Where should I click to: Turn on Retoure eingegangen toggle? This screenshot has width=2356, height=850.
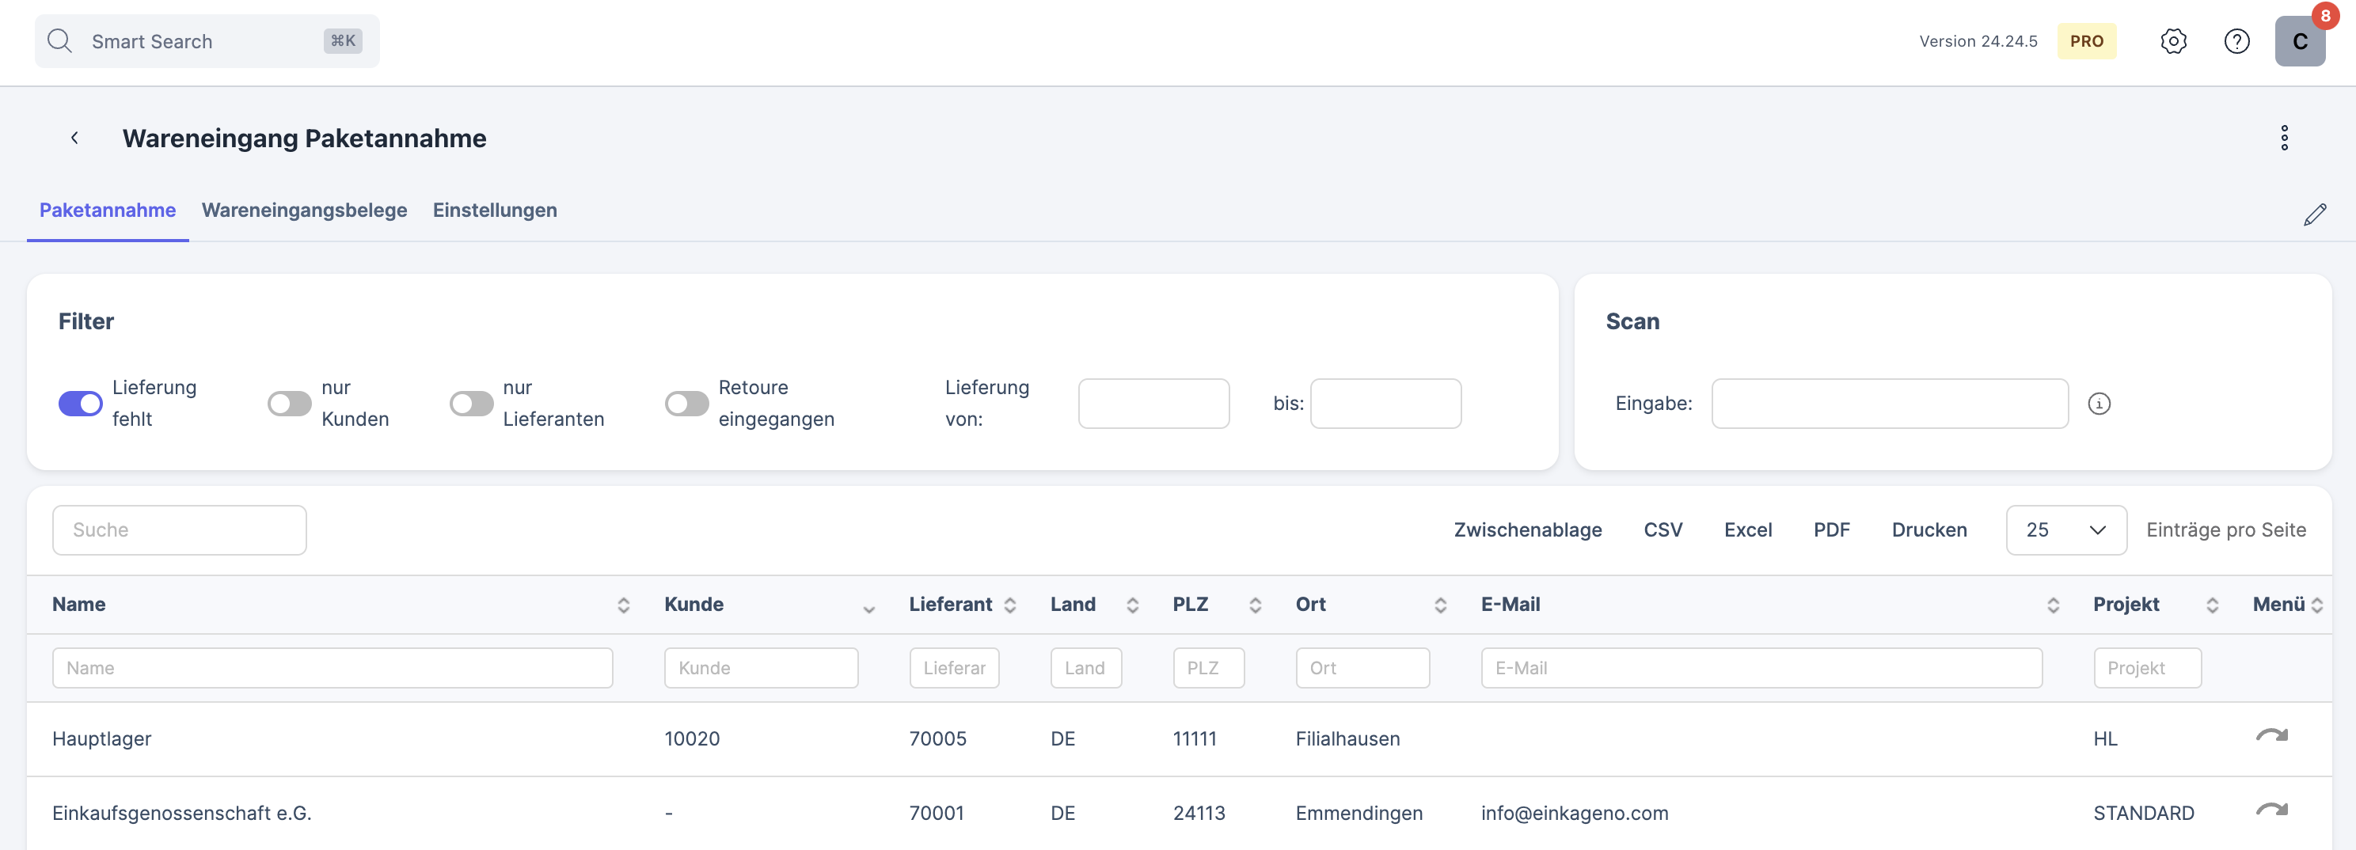pyautogui.click(x=686, y=404)
